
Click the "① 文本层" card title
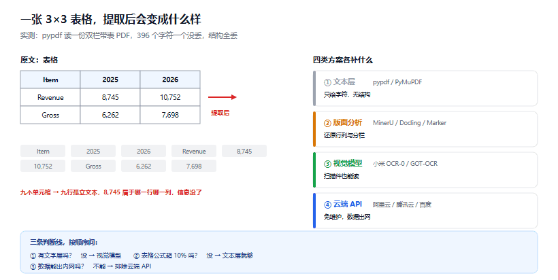[340, 82]
